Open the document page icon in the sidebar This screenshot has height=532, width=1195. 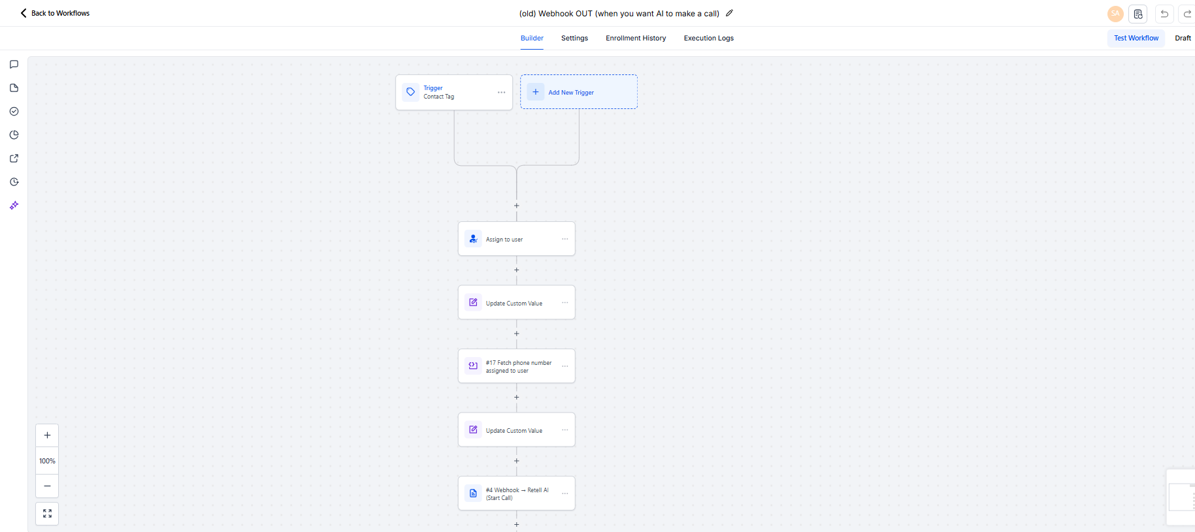click(14, 88)
